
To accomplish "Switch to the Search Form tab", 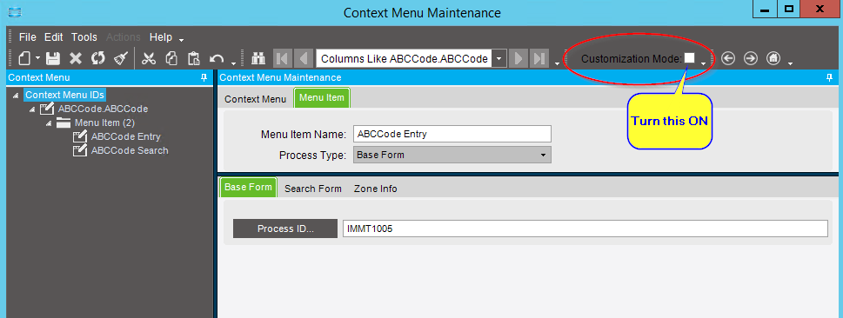I will coord(313,189).
